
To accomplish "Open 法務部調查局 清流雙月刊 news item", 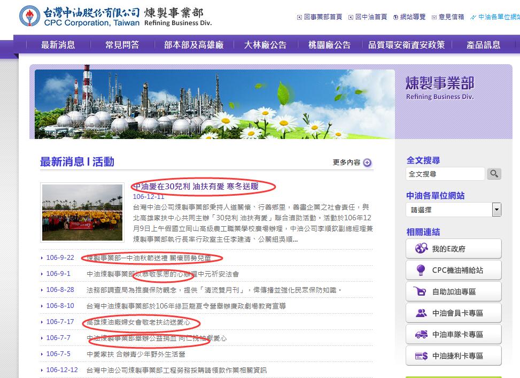I will point(214,290).
